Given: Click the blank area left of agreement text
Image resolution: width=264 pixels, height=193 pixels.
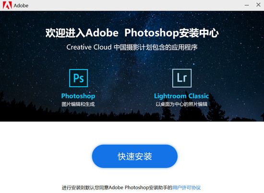Looking at the screenshot, I should 30,187.
